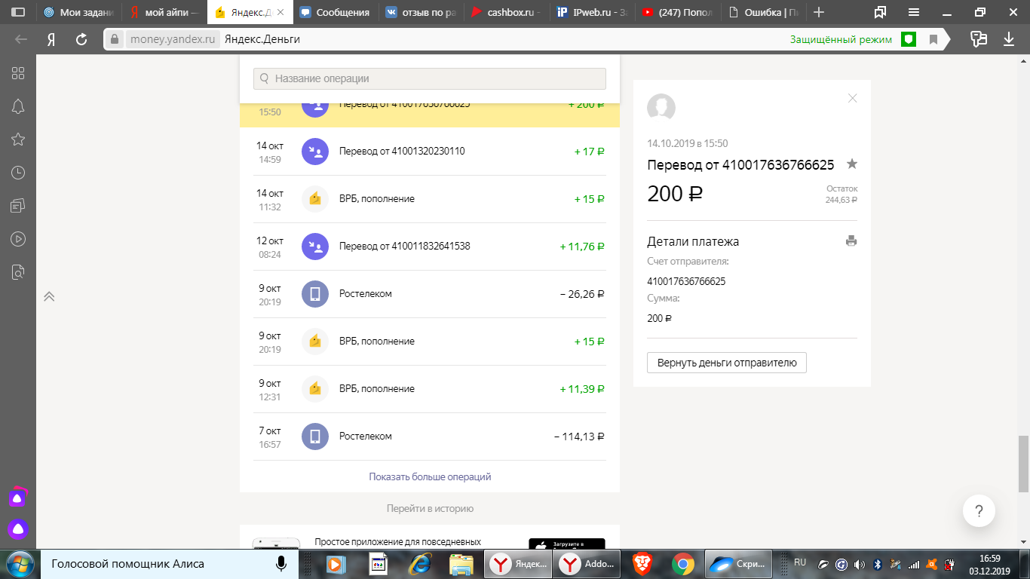Open the plain purple Alice icon in the sidebar
Screen dimensions: 1030x579
click(18, 528)
